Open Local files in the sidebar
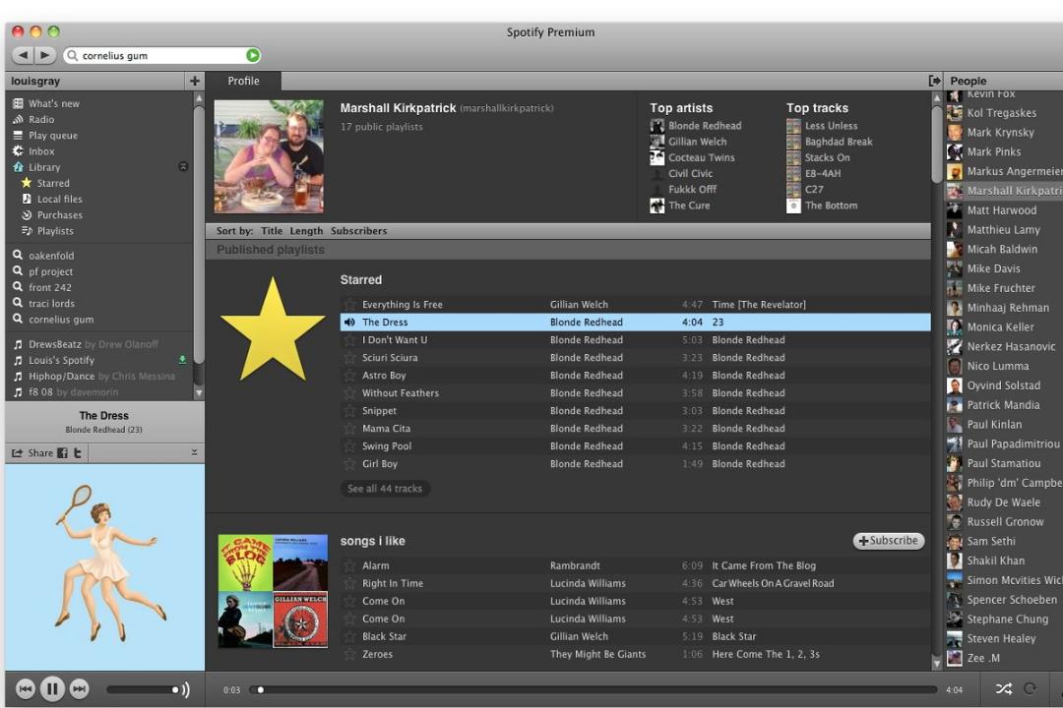 pos(60,200)
